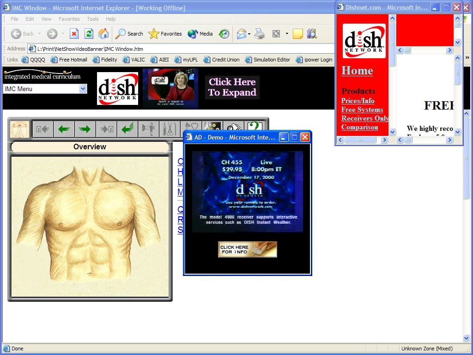Open the Media bar button
Screen dimensions: 473x355
click(200, 34)
